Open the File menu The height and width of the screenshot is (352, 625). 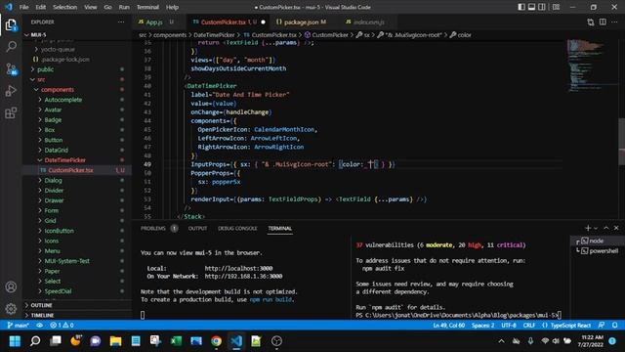[23, 7]
